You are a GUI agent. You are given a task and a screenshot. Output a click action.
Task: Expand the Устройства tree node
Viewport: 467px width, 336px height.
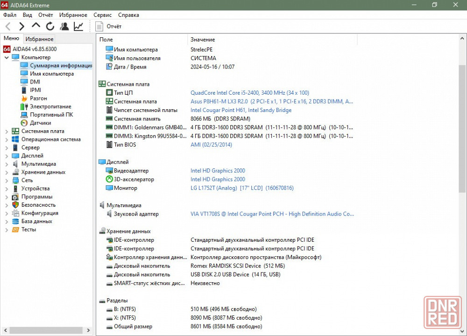[x=7, y=189]
